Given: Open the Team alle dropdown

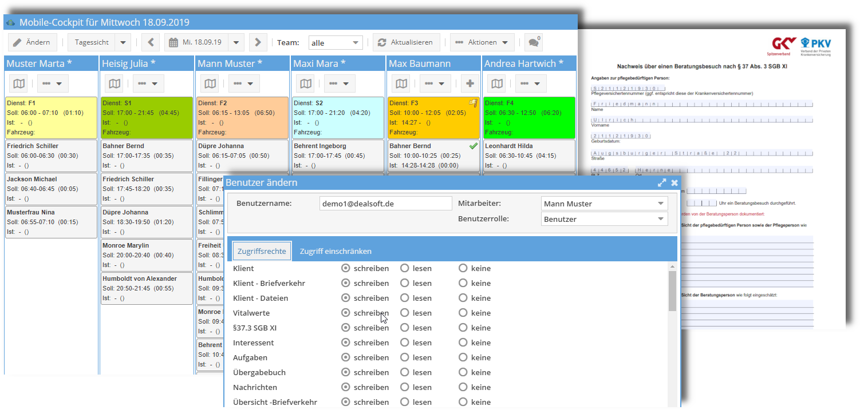Looking at the screenshot, I should coord(336,42).
